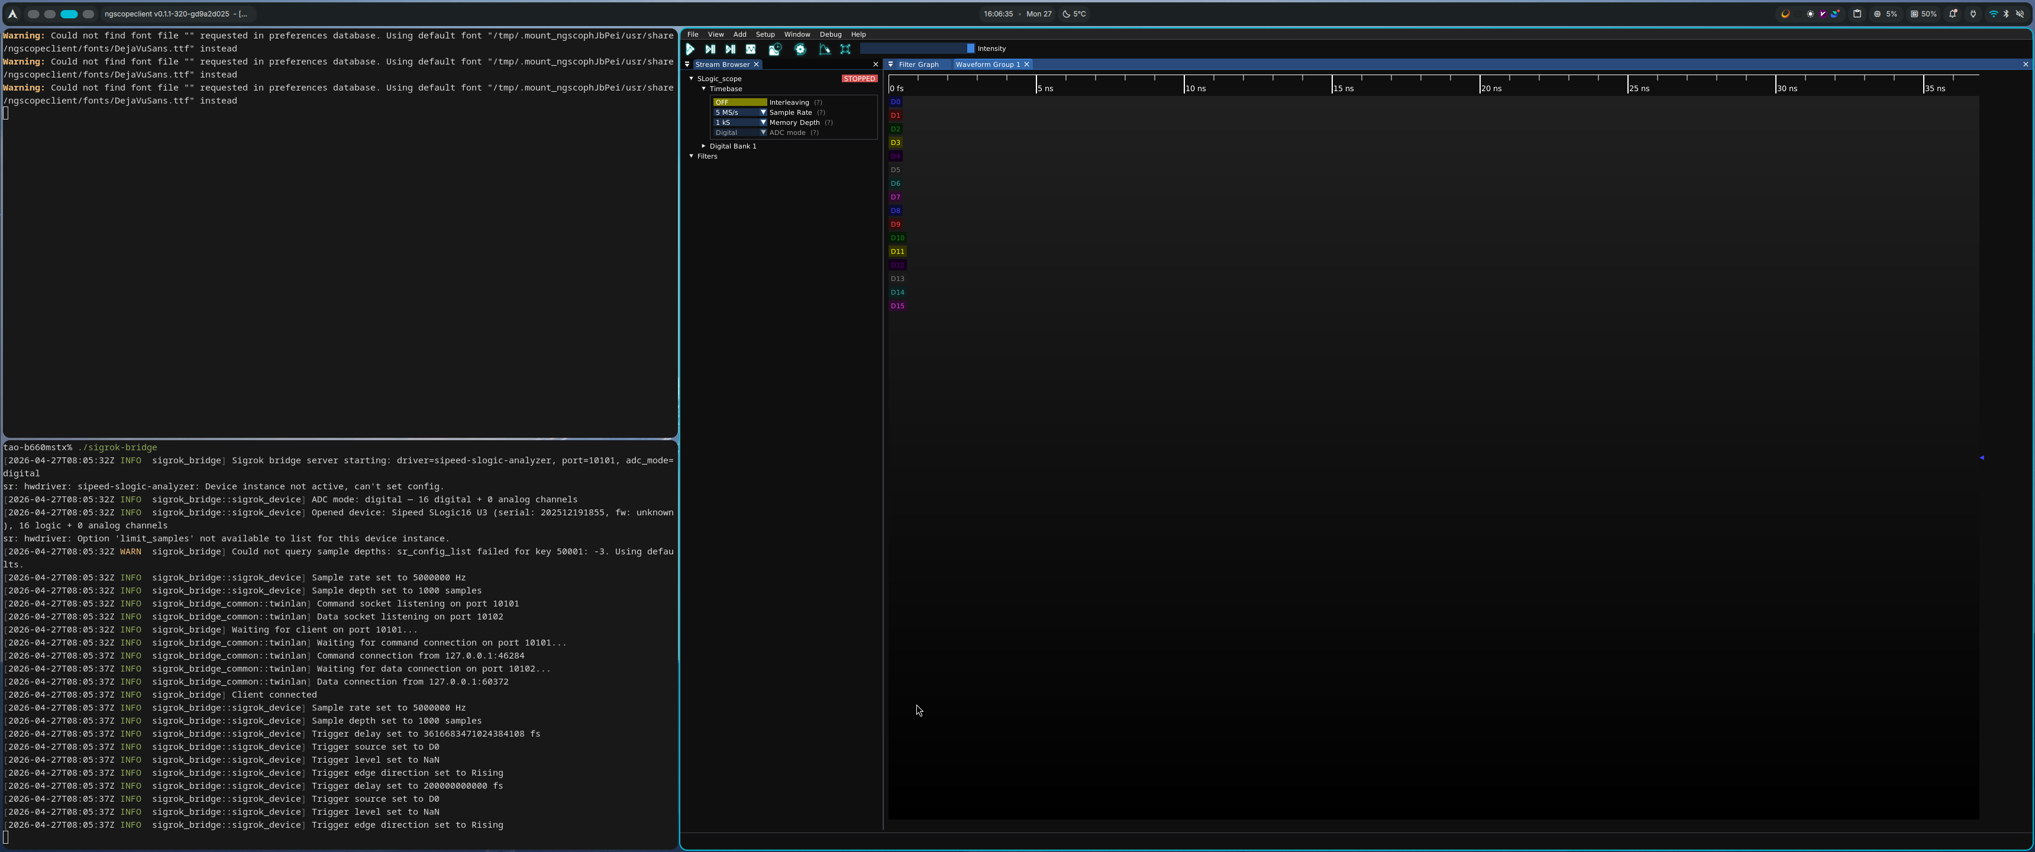The height and width of the screenshot is (852, 2035).
Task: Open waveform history with the clock icon
Action: click(774, 49)
